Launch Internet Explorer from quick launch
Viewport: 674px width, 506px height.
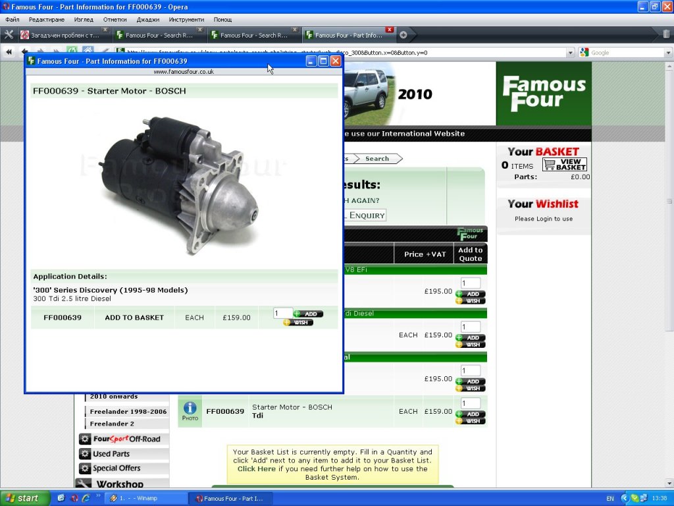tap(86, 498)
